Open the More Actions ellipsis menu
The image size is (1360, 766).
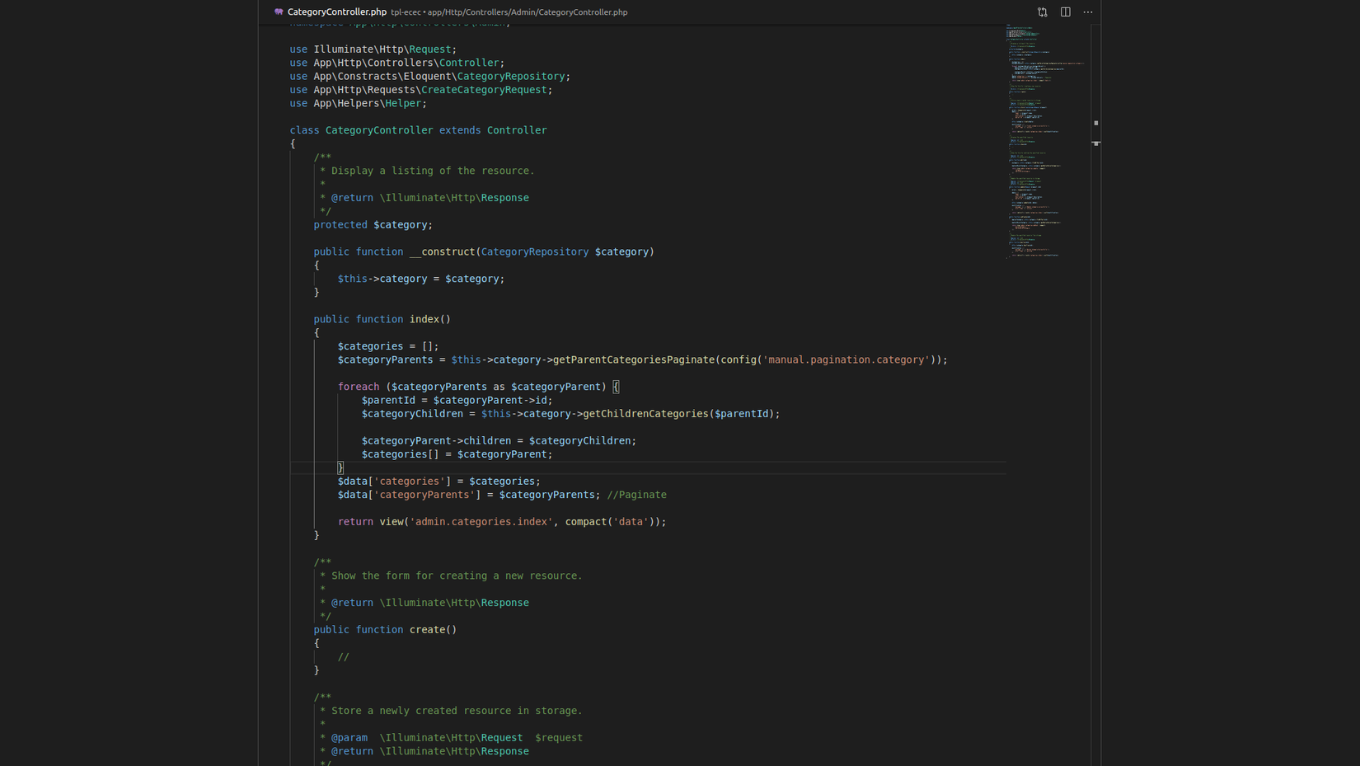1088,12
